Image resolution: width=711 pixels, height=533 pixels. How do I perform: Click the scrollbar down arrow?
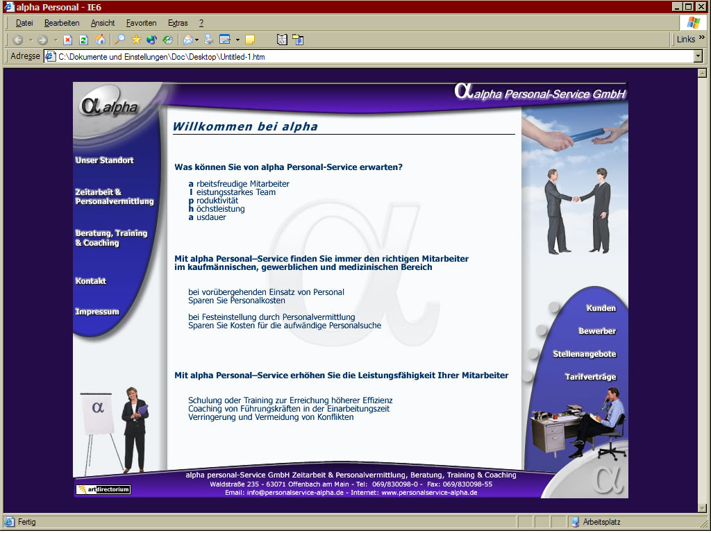[x=702, y=508]
